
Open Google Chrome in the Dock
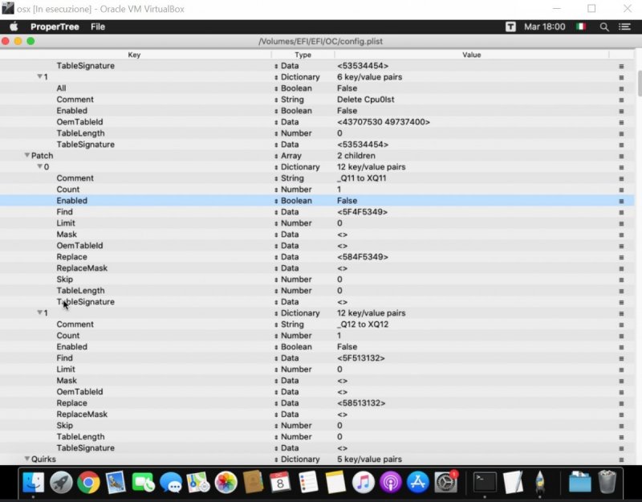click(88, 483)
